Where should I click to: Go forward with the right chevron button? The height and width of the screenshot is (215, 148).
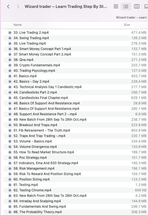[x=18, y=7]
